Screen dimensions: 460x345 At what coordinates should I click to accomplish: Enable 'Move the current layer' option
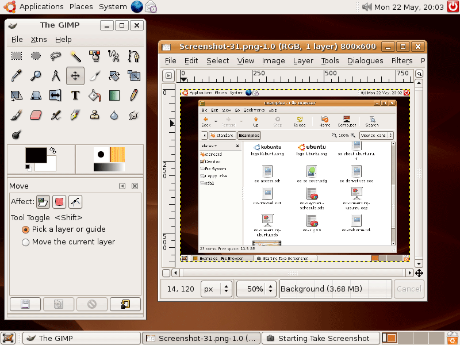[25, 242]
